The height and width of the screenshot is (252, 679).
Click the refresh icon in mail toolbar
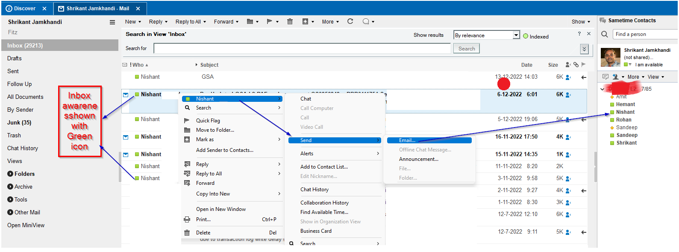[x=350, y=21]
